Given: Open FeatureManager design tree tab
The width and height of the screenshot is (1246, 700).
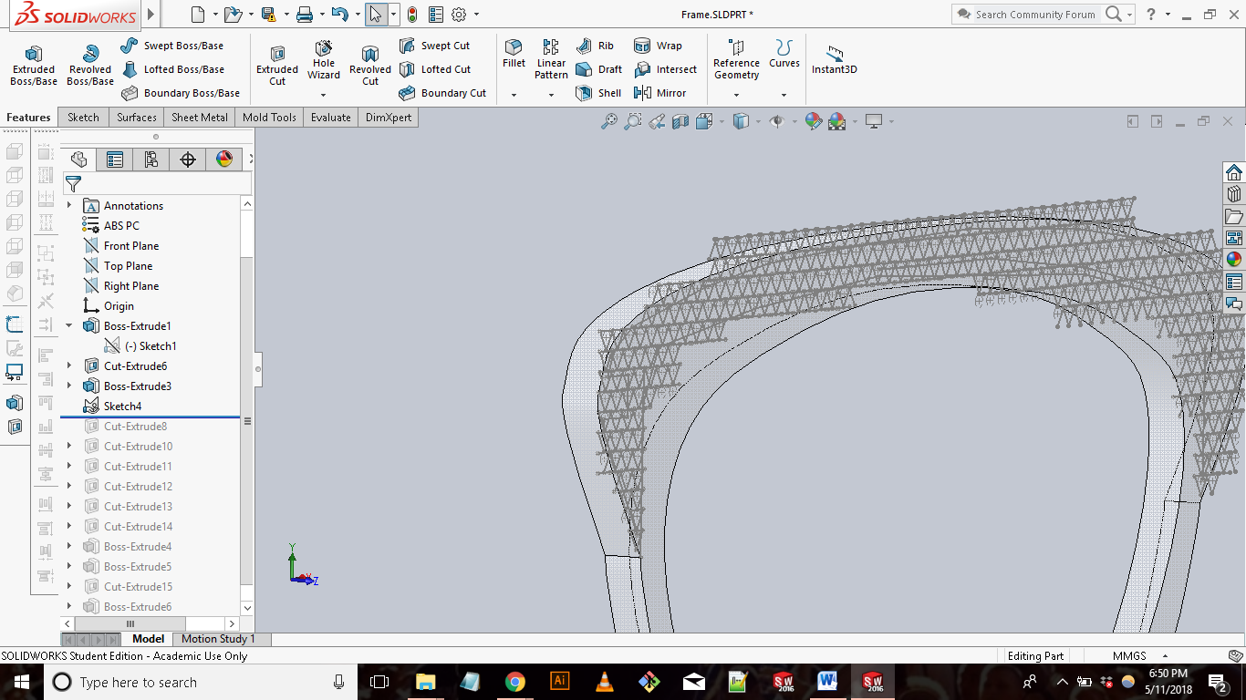Looking at the screenshot, I should pos(78,160).
